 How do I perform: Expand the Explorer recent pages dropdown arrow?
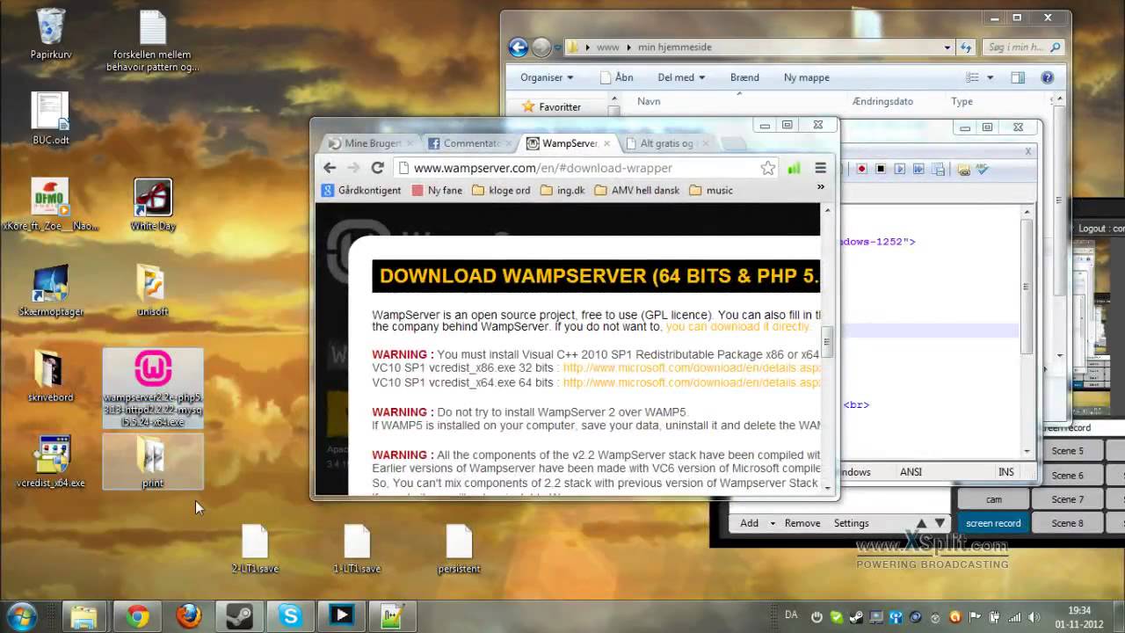557,47
